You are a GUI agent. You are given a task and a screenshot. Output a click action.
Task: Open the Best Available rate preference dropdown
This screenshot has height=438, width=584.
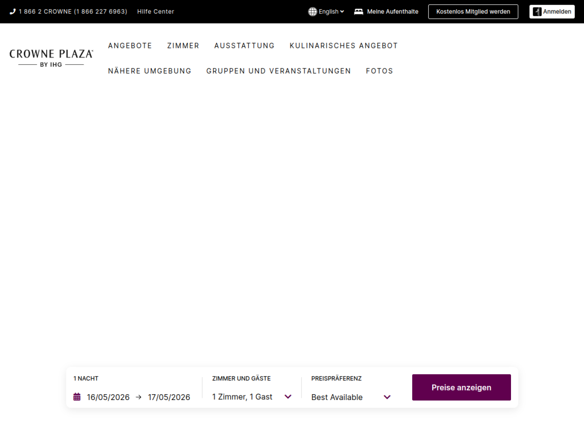(351, 397)
